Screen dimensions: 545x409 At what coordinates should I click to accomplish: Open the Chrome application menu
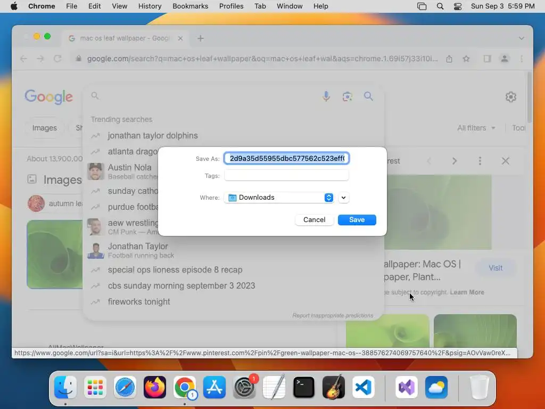point(42,6)
